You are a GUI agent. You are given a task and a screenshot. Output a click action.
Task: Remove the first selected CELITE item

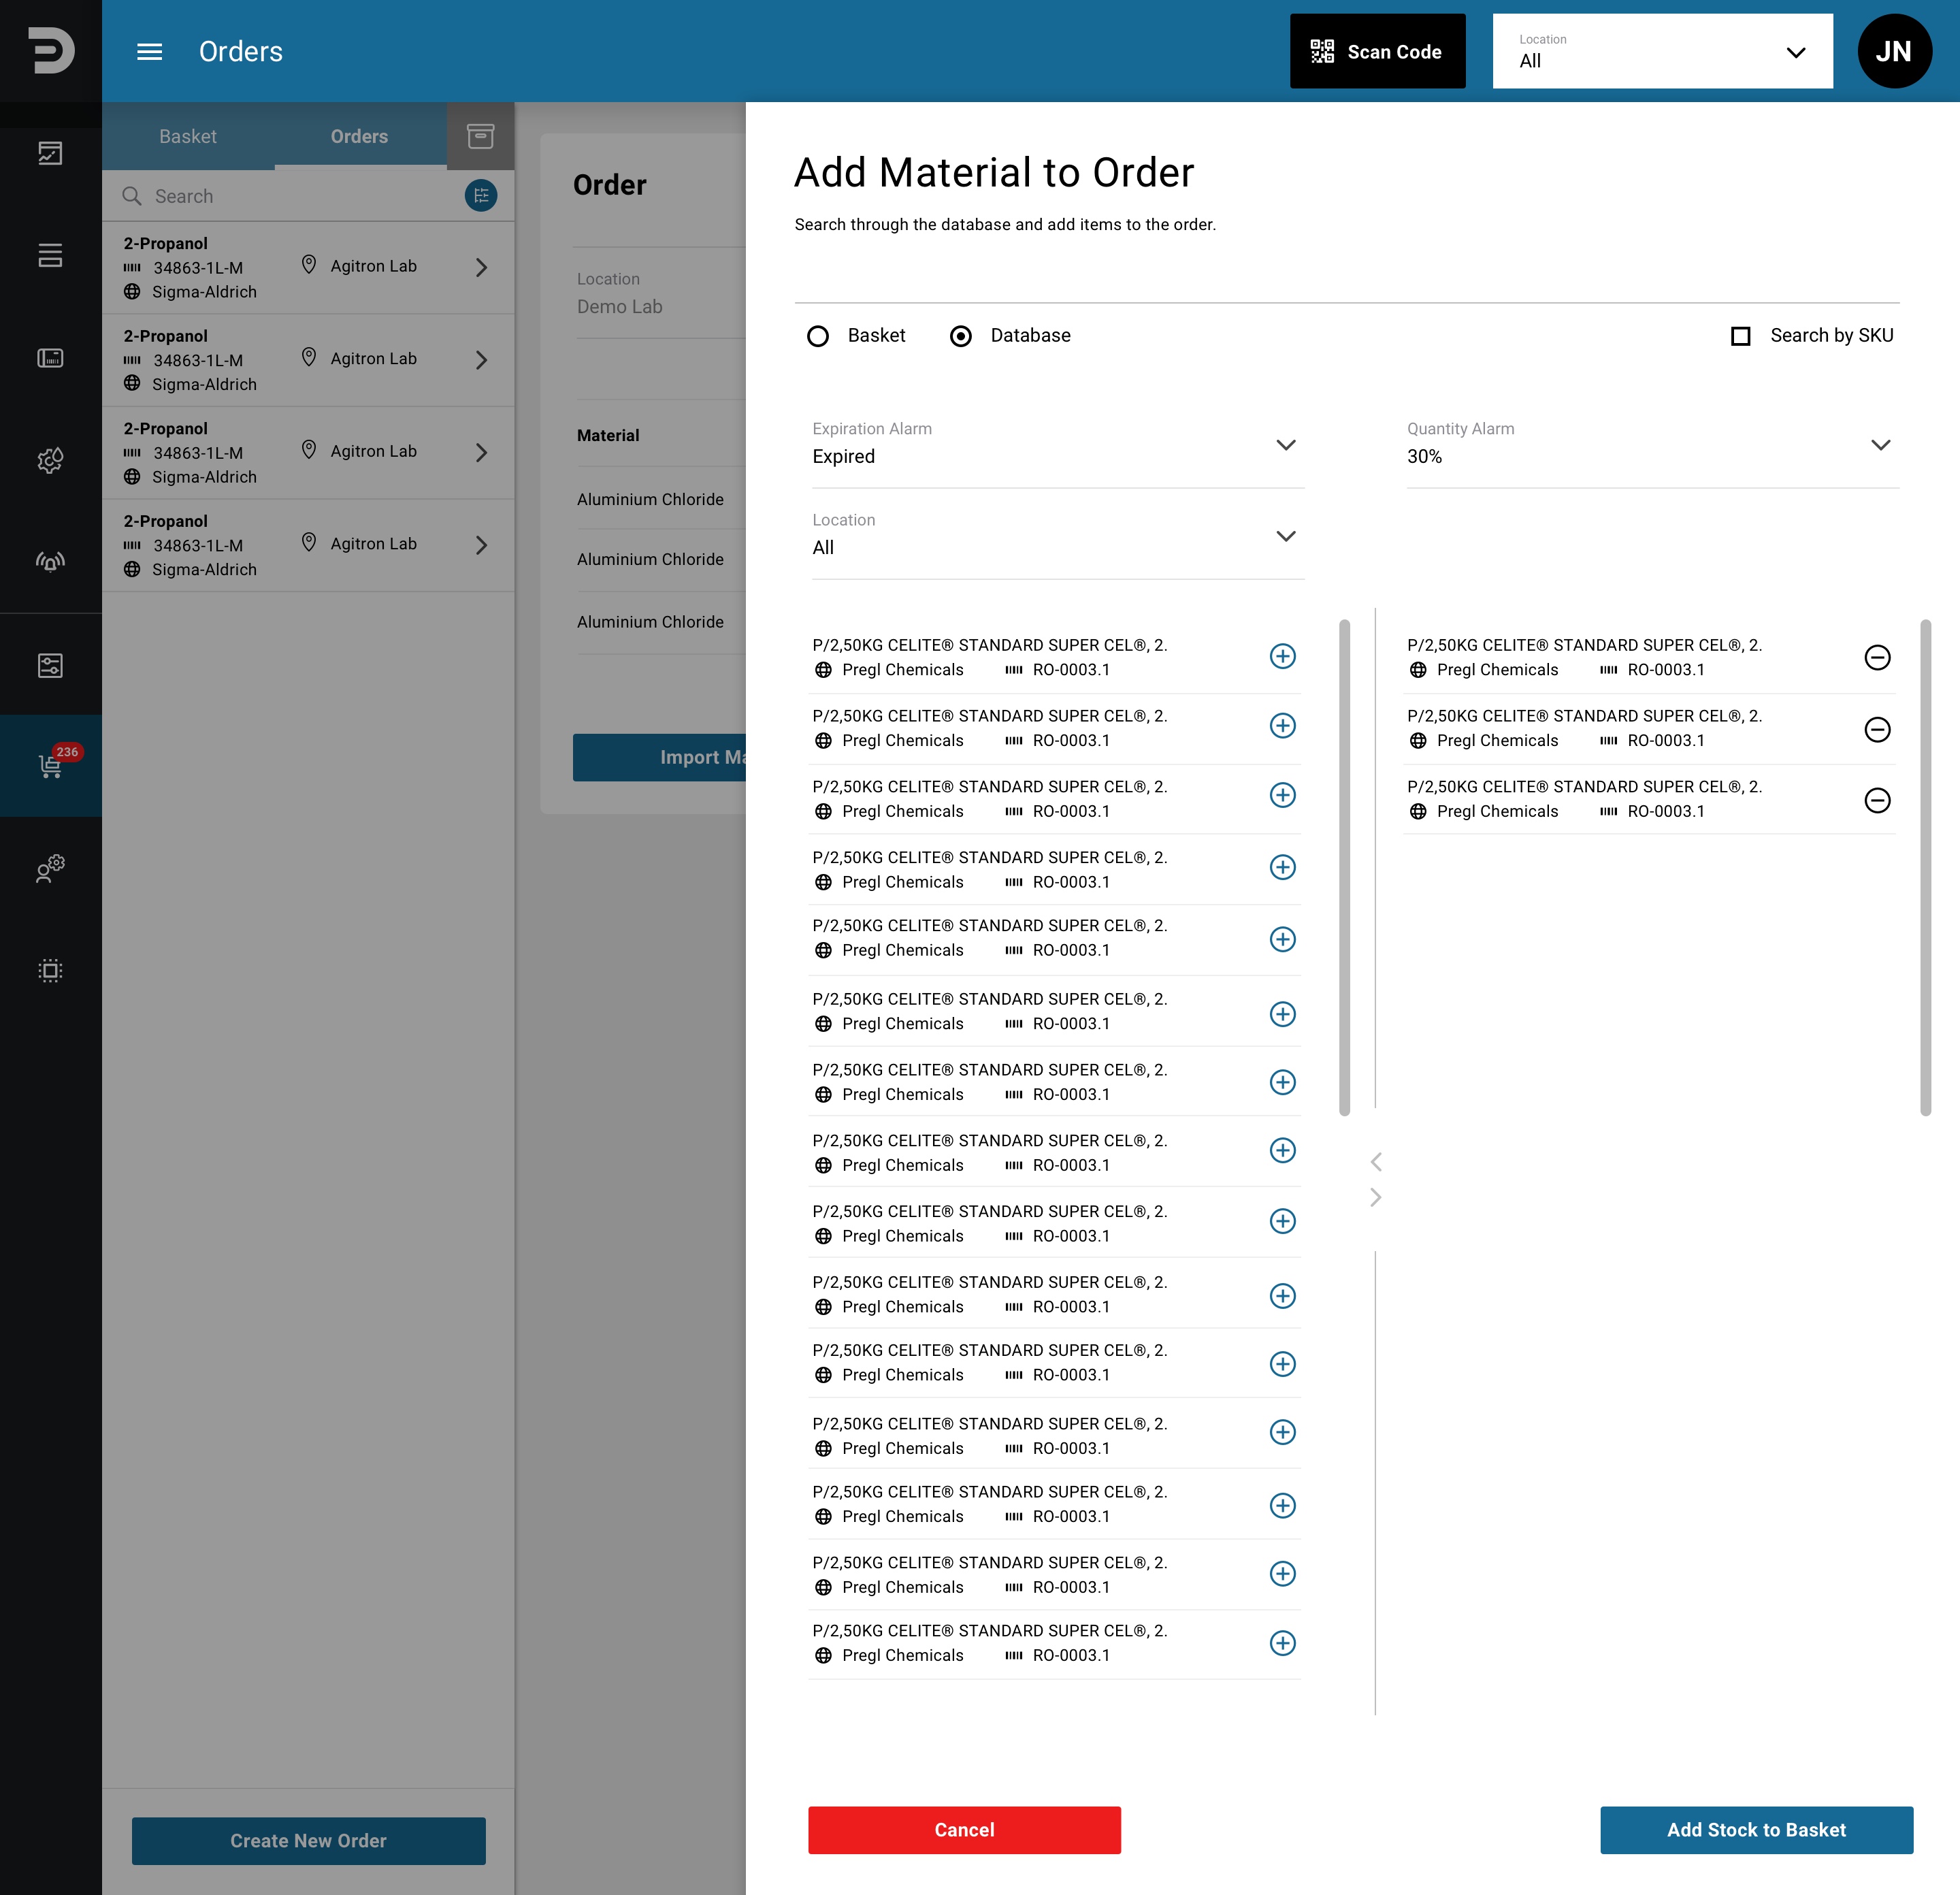1877,657
